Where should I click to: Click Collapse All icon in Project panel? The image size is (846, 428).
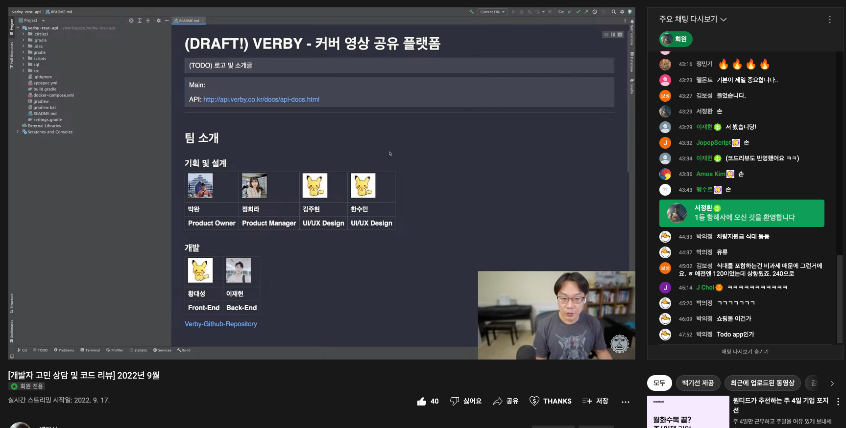(148, 21)
